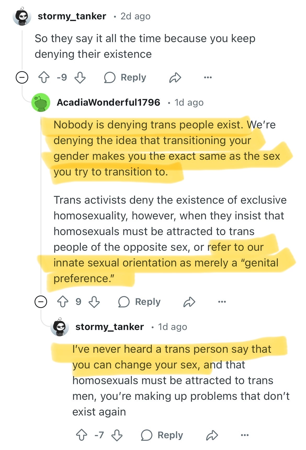Viewport: 306px width, 450px height.
Task: Open AcadiaWonderful1796's profile via username
Action: tap(108, 102)
